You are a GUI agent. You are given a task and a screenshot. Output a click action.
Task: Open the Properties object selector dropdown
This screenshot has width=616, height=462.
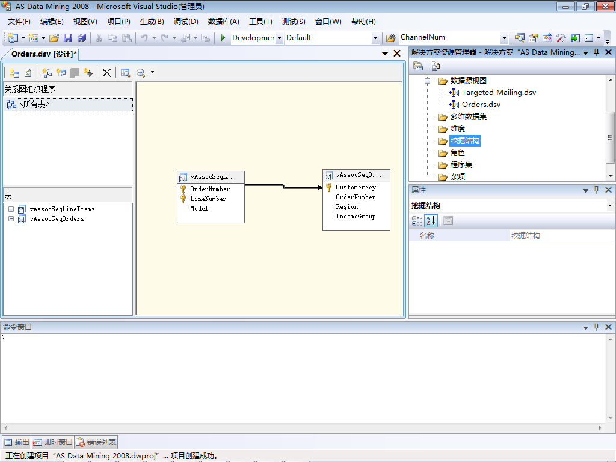(x=610, y=206)
